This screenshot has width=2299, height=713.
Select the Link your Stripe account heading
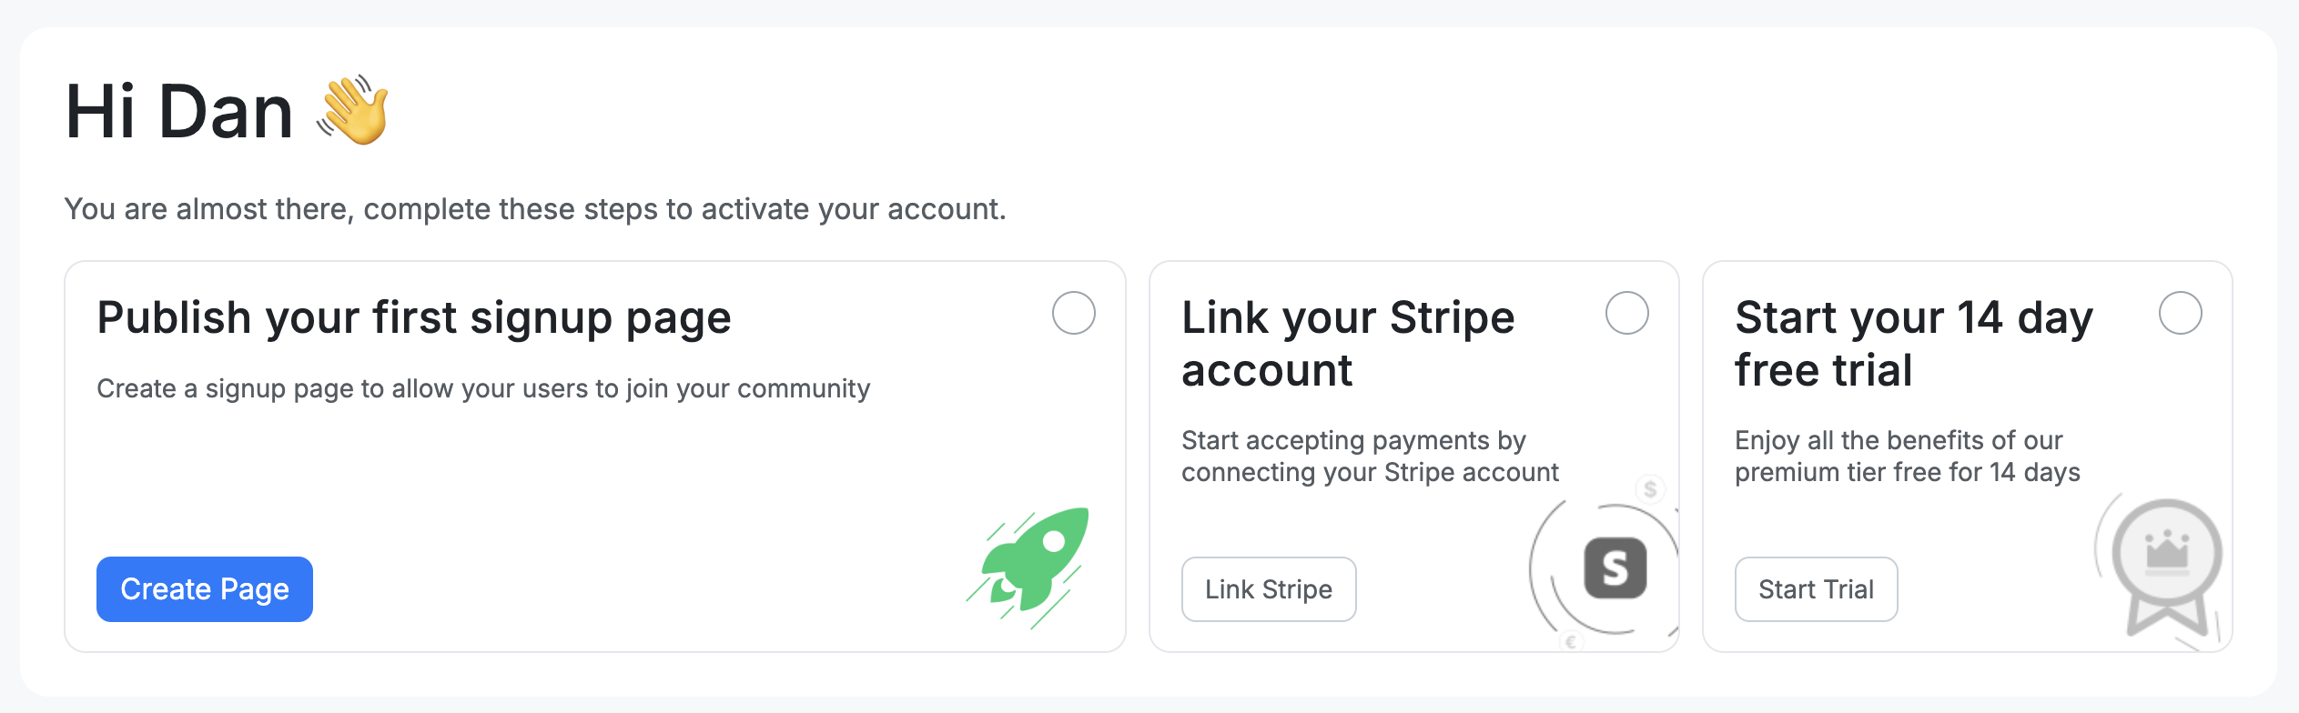click(x=1348, y=344)
